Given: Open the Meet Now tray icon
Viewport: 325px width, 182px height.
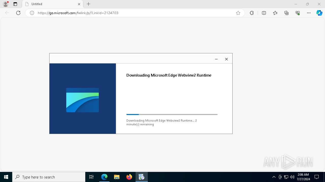Looking at the screenshot, I should (280, 177).
